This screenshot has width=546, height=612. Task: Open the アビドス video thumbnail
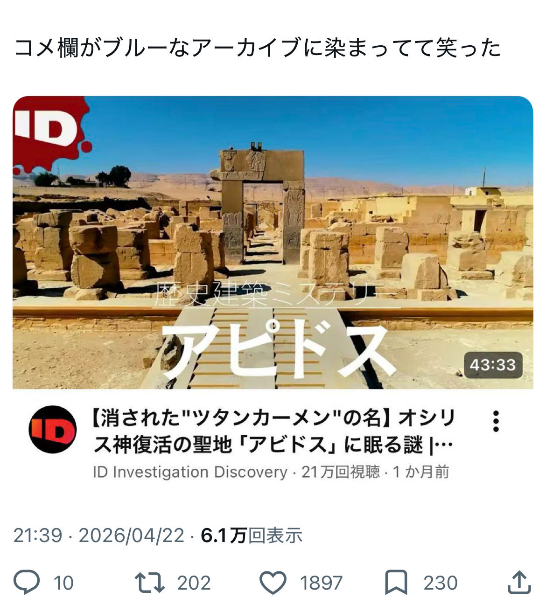273,243
